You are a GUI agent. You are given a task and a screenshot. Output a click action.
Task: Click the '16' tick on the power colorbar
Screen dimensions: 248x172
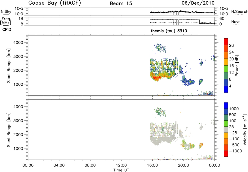(x=231, y=66)
